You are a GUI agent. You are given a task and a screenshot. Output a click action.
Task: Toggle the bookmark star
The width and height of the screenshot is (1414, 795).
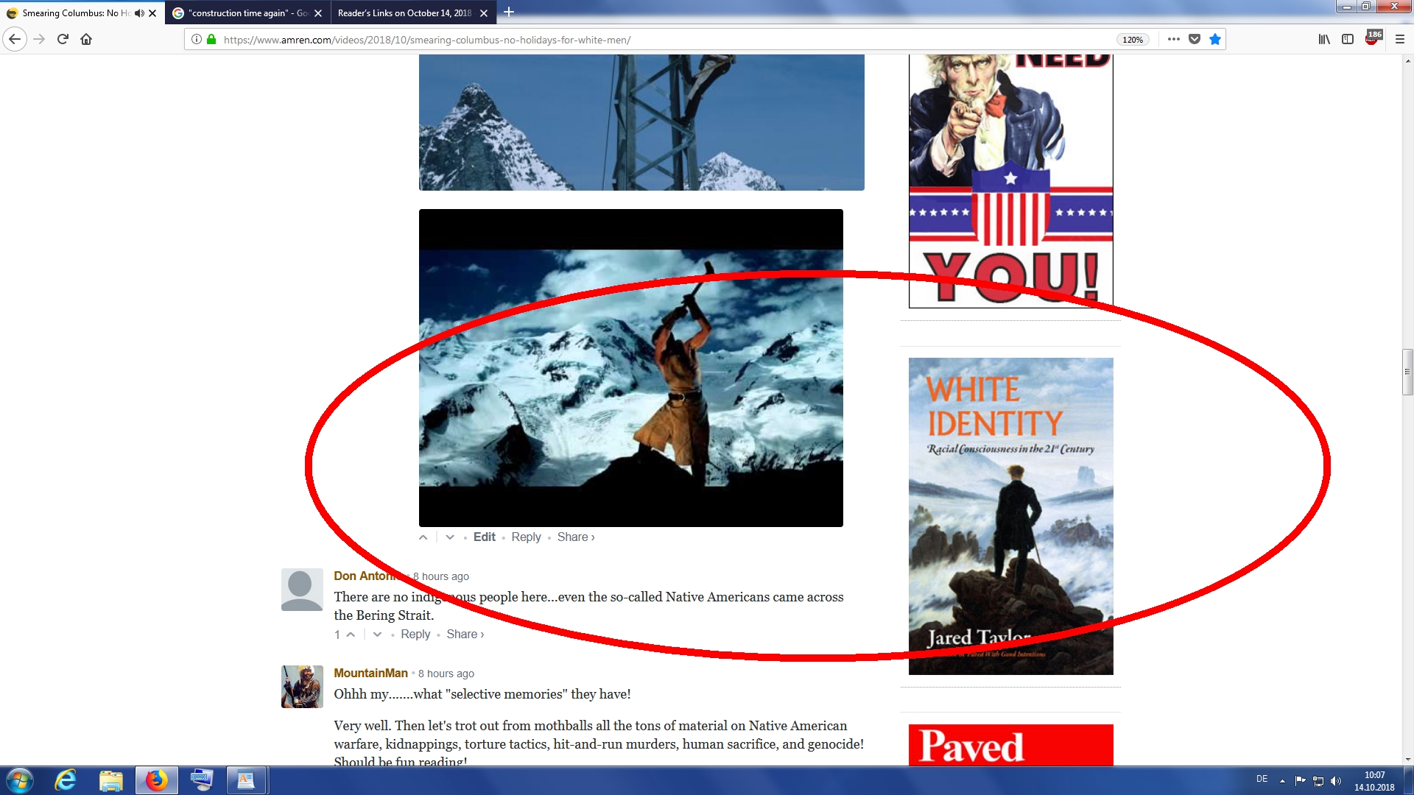click(x=1215, y=40)
